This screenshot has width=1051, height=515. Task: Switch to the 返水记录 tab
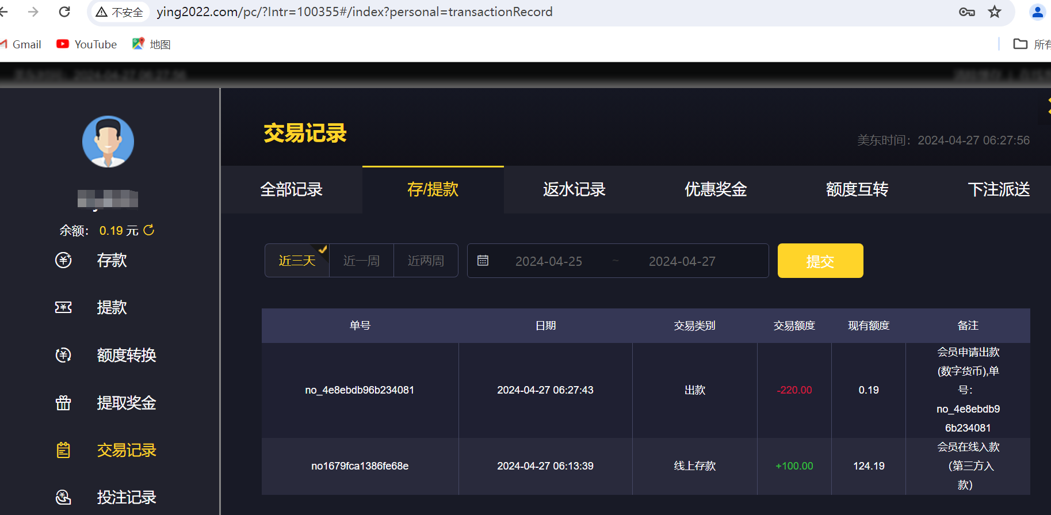[x=574, y=189]
